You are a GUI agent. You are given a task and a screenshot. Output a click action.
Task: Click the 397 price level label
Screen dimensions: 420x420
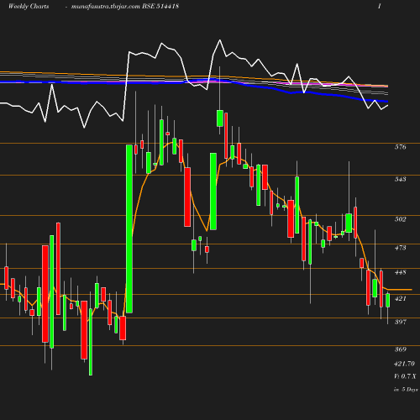(400, 322)
